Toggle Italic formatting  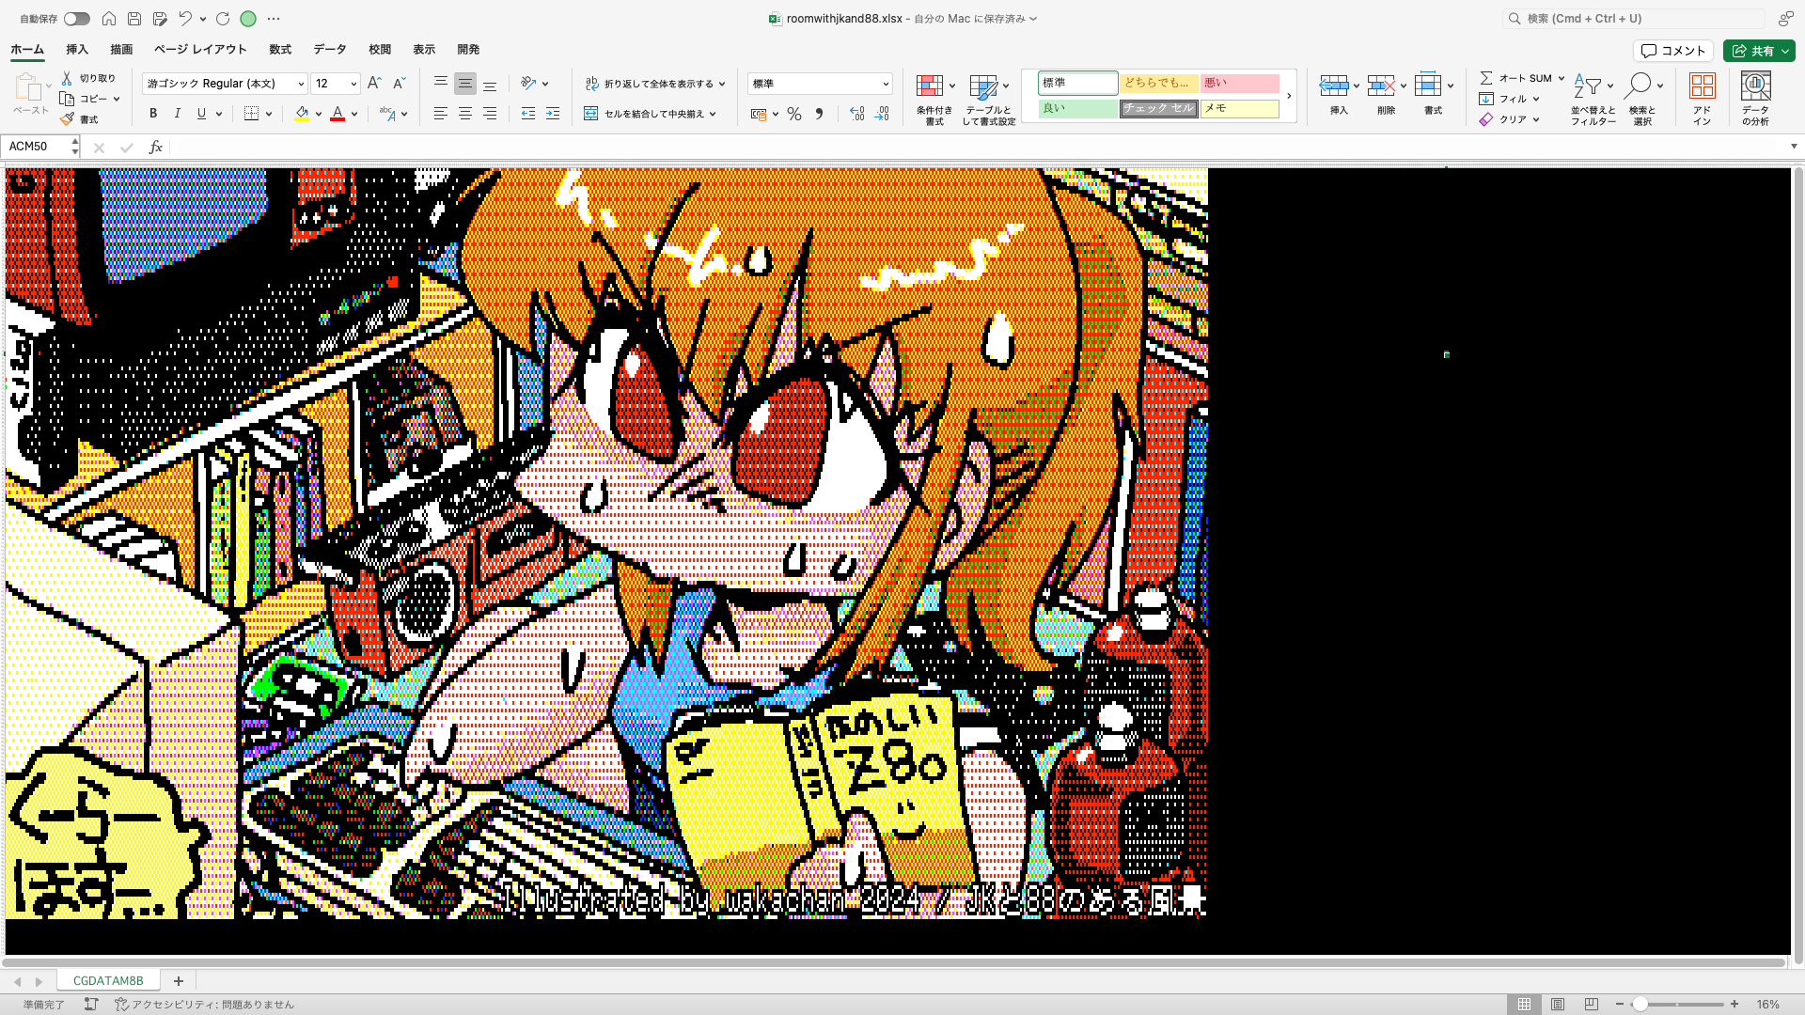click(x=177, y=114)
